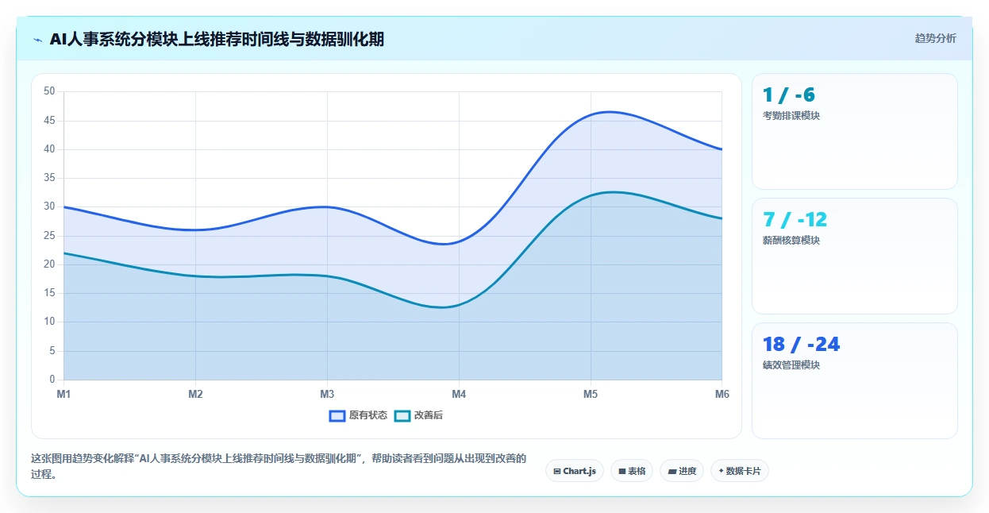Click the 改善后 legend text
The height and width of the screenshot is (513, 989).
[429, 415]
